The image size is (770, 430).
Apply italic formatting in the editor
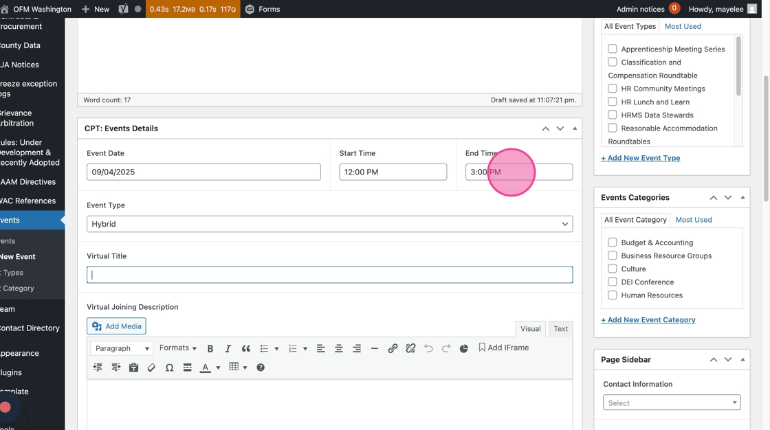(228, 349)
